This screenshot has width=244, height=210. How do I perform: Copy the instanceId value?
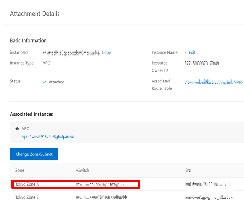[106, 53]
